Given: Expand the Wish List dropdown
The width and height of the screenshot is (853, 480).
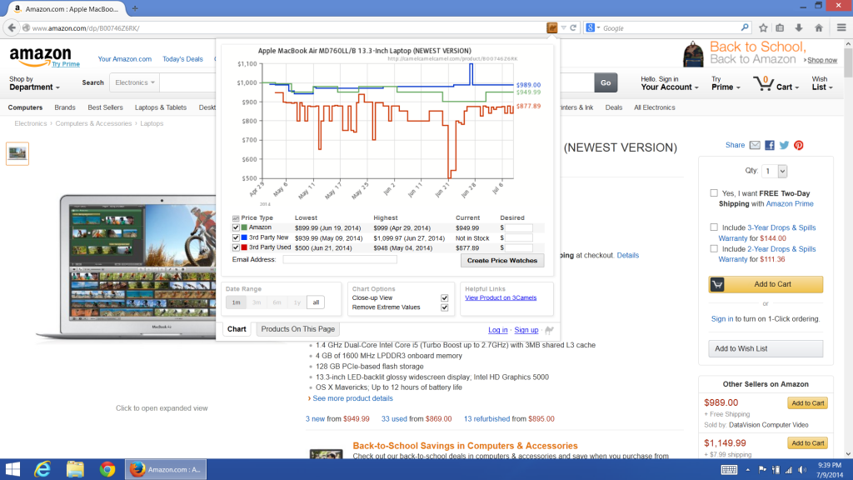Looking at the screenshot, I should point(821,83).
